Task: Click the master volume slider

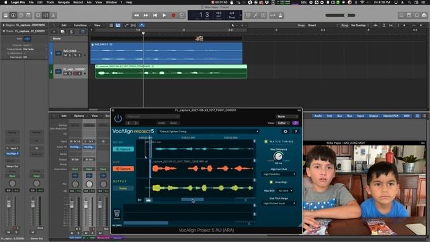Action: click(x=341, y=15)
